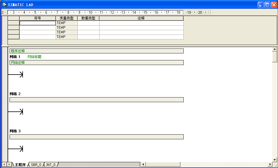Image resolution: width=278 pixels, height=168 pixels.
Task: Select the rung arrow in 网络 1
Action: pos(21,75)
